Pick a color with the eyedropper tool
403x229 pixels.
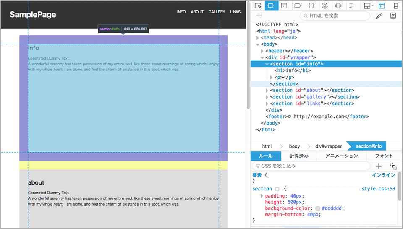pyautogui.click(x=379, y=16)
